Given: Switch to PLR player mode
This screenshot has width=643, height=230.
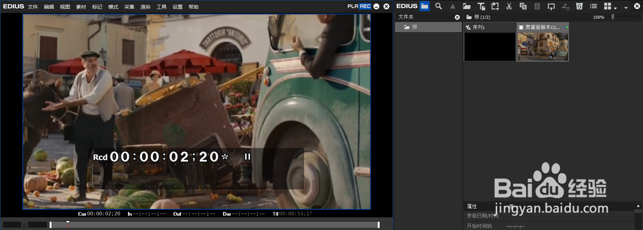Looking at the screenshot, I should pyautogui.click(x=353, y=6).
